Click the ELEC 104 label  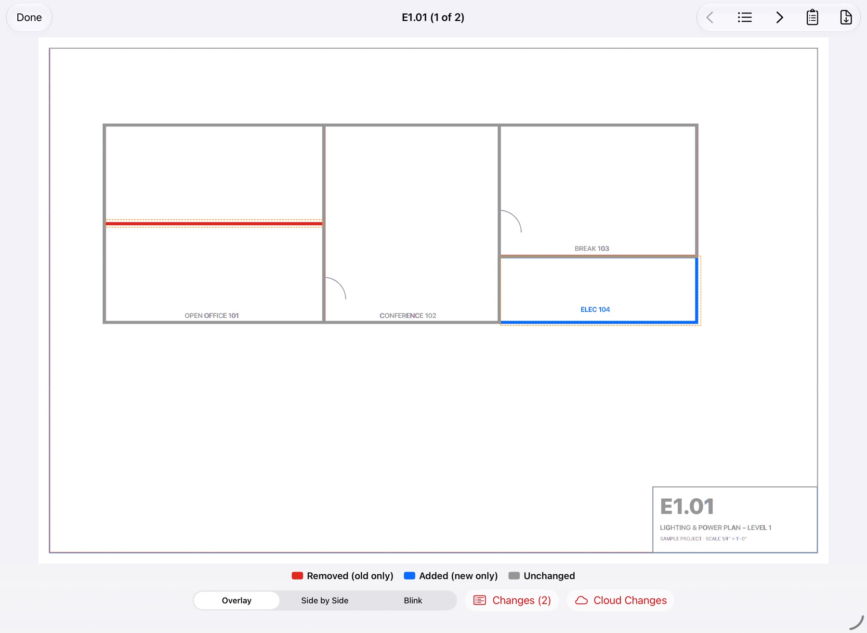pyautogui.click(x=595, y=310)
